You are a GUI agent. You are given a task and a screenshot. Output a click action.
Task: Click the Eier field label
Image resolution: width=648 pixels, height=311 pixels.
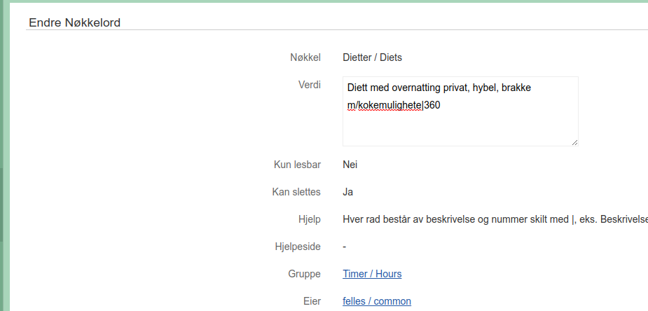coord(312,301)
